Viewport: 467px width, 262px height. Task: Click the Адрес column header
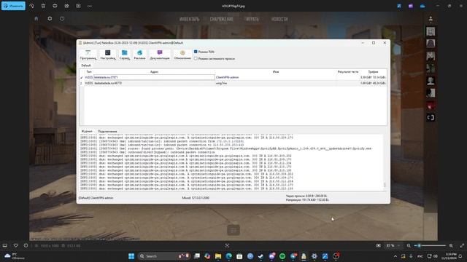coord(154,72)
